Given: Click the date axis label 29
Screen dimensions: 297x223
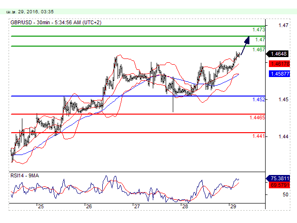Looking at the screenshot, I should 233,206.
